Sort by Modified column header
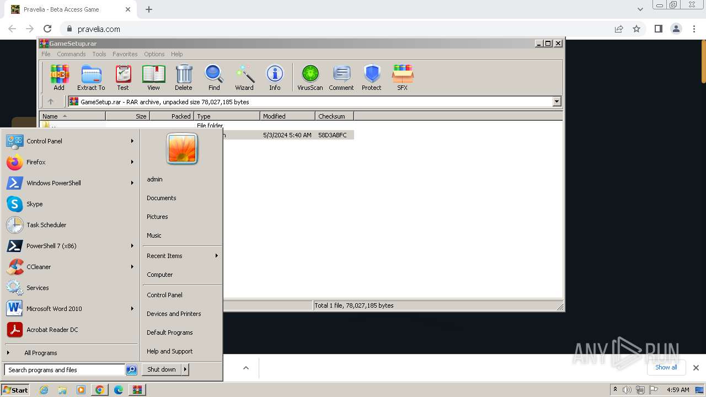The image size is (706, 397). (288, 116)
